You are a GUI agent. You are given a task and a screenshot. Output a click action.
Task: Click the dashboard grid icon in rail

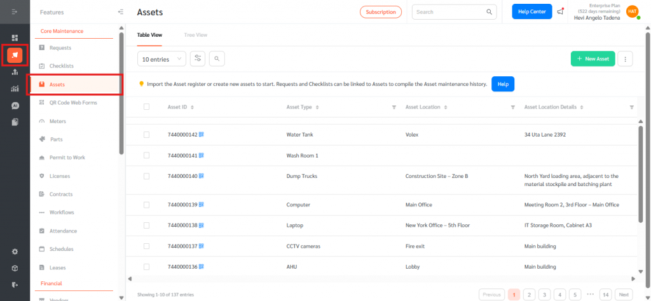[x=15, y=38]
